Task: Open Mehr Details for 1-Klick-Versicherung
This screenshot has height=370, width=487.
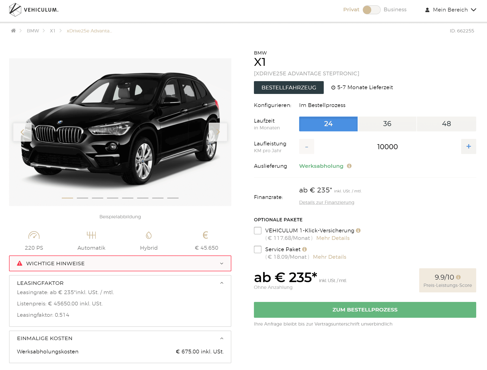Action: [333, 238]
